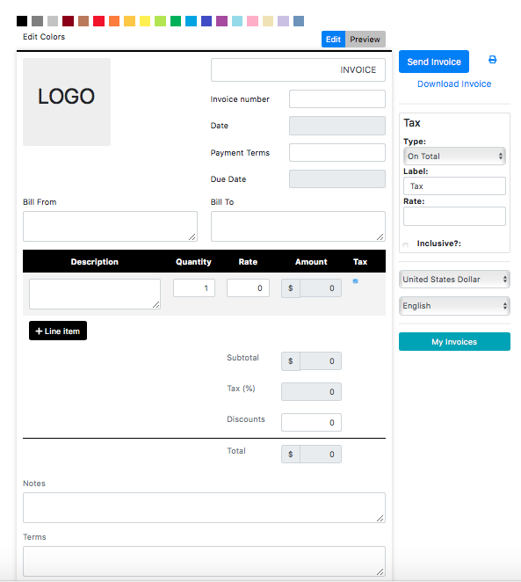Click the tax Rate input field
Screen dimensions: 521x582
pyautogui.click(x=454, y=216)
